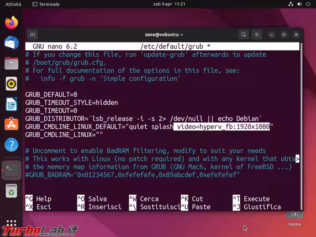
Task: Open Ubuntu Software store icon
Action: (x=11, y=124)
